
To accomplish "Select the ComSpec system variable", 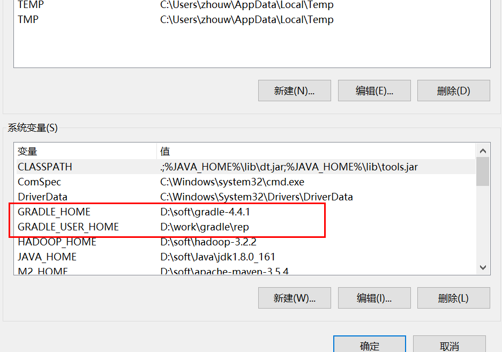I will (246, 182).
